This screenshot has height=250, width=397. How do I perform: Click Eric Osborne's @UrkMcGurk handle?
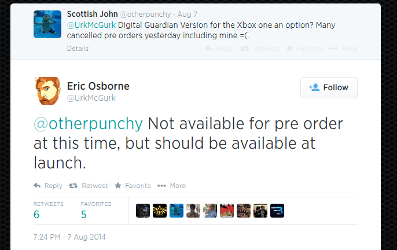[x=93, y=98]
